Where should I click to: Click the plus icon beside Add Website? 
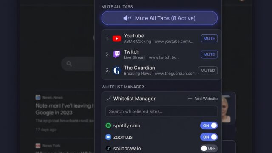tap(190, 99)
